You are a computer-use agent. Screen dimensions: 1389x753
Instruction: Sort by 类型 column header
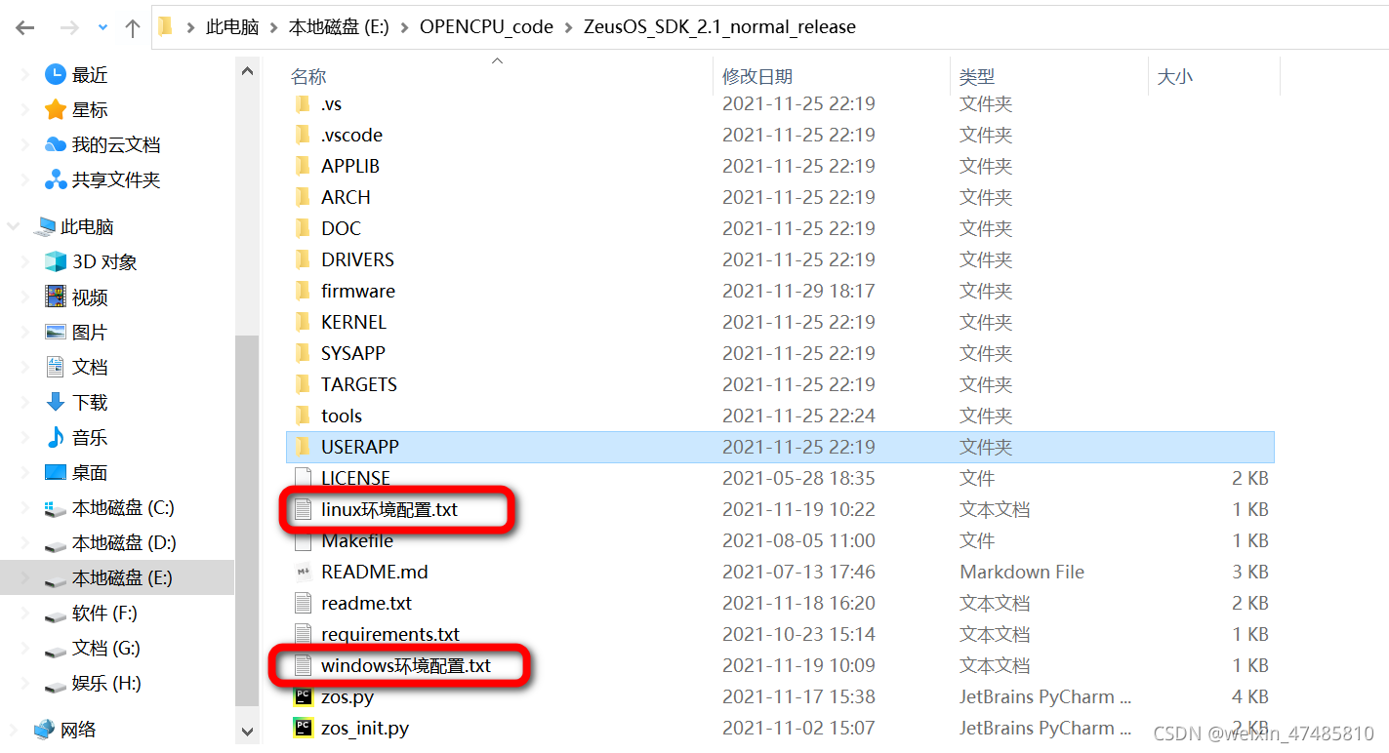click(976, 76)
